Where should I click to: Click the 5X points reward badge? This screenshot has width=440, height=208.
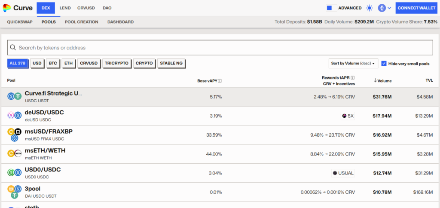[x=348, y=116]
